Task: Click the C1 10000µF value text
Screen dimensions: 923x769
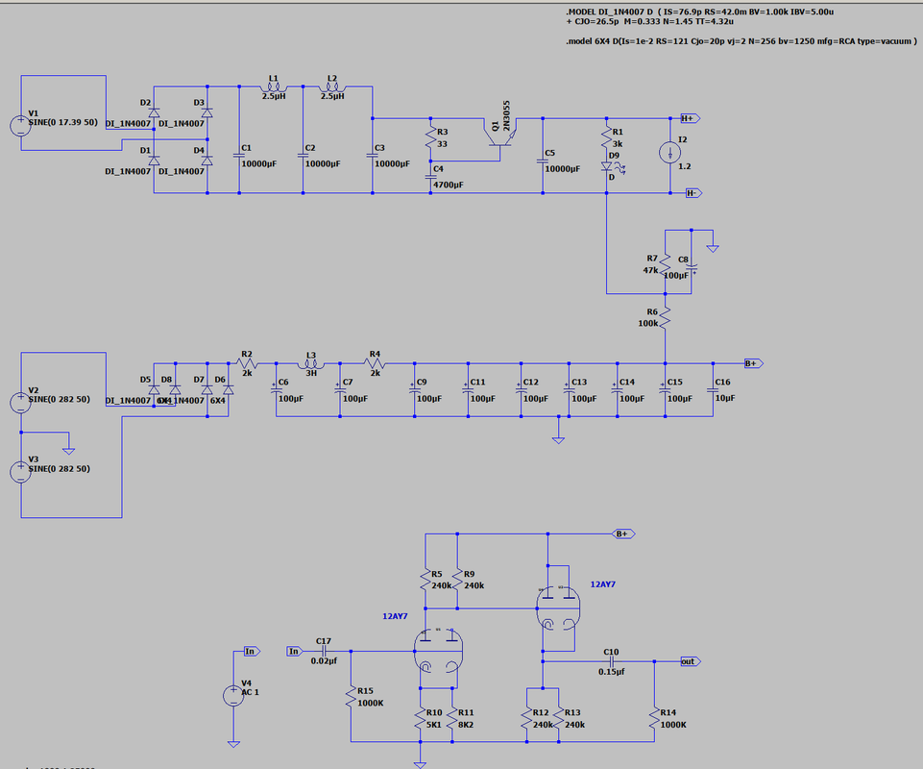Action: (259, 163)
